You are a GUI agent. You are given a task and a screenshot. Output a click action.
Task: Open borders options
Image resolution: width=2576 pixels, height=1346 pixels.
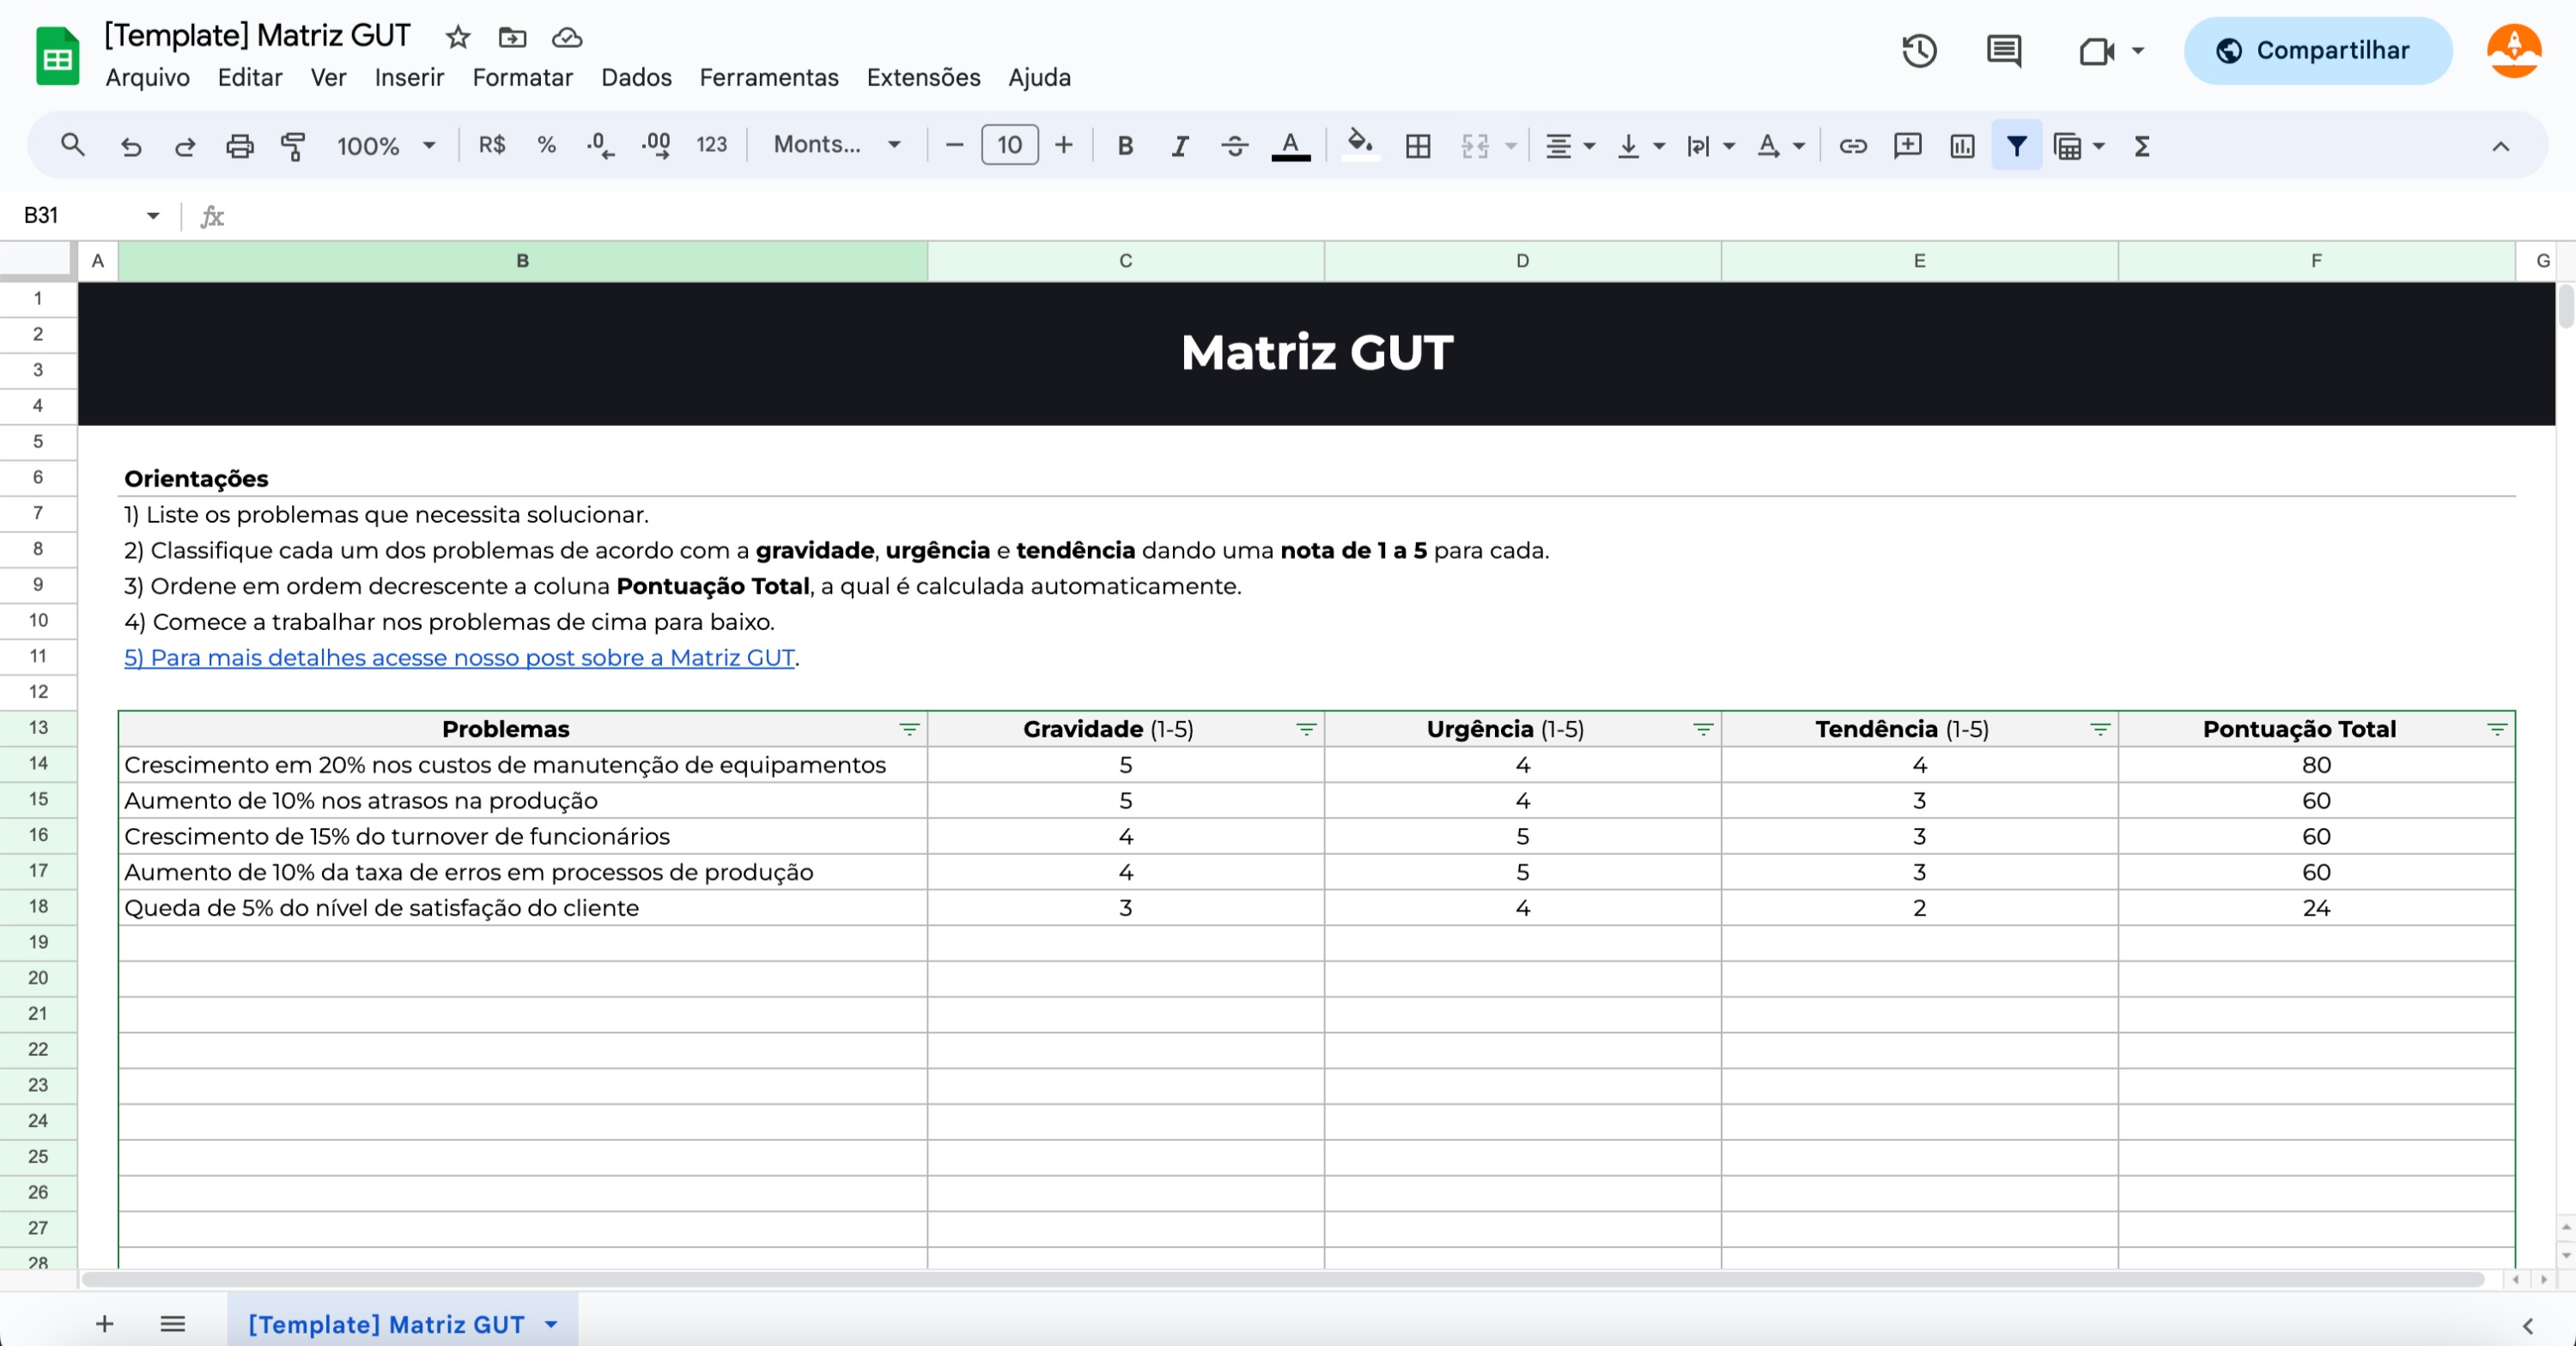click(x=1417, y=146)
